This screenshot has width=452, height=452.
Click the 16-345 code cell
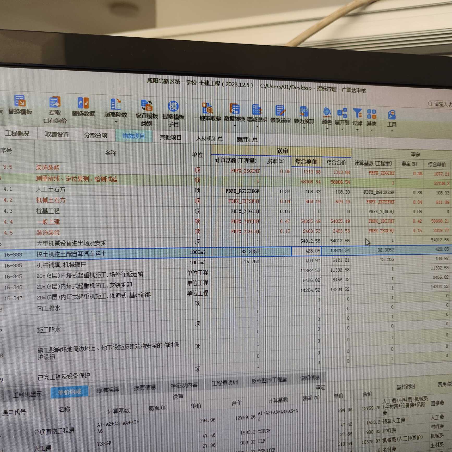(13, 276)
